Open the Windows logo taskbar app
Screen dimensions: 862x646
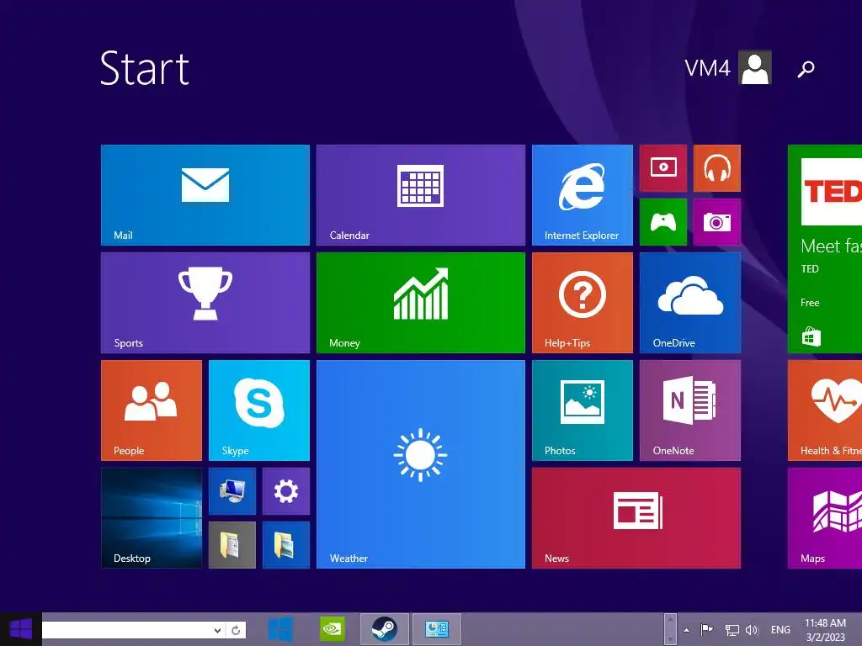pos(280,629)
